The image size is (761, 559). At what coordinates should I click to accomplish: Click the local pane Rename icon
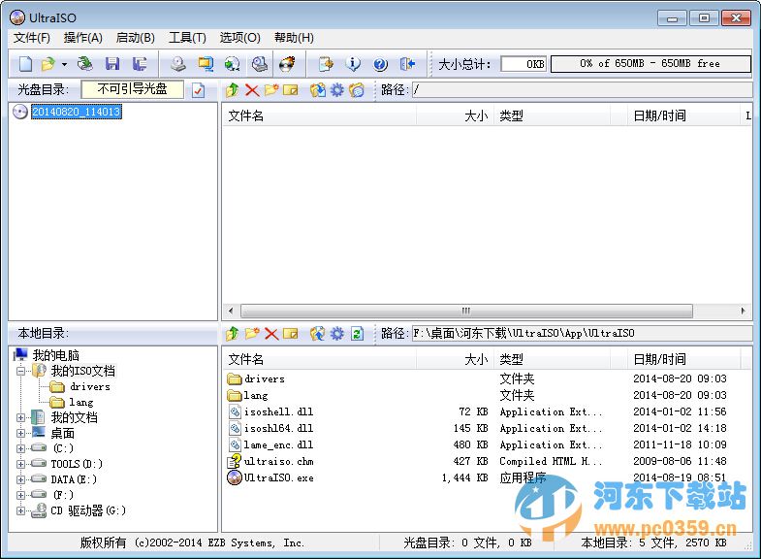[x=290, y=334]
